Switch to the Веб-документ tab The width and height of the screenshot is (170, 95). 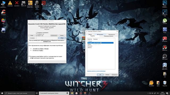click(x=100, y=35)
